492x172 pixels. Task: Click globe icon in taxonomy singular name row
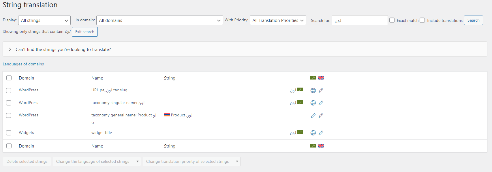coord(313,103)
